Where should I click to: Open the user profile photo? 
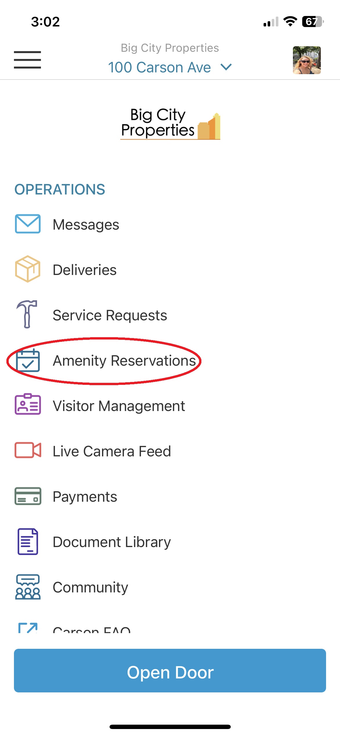click(307, 60)
